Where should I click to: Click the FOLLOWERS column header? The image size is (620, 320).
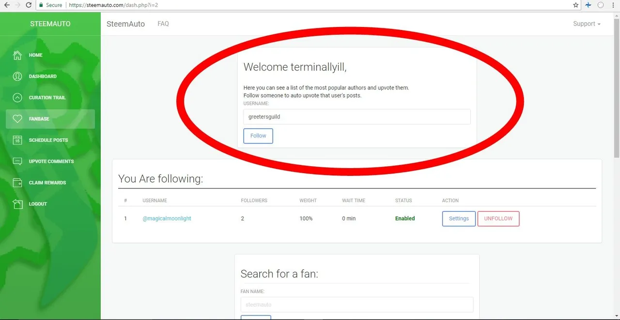[254, 201]
